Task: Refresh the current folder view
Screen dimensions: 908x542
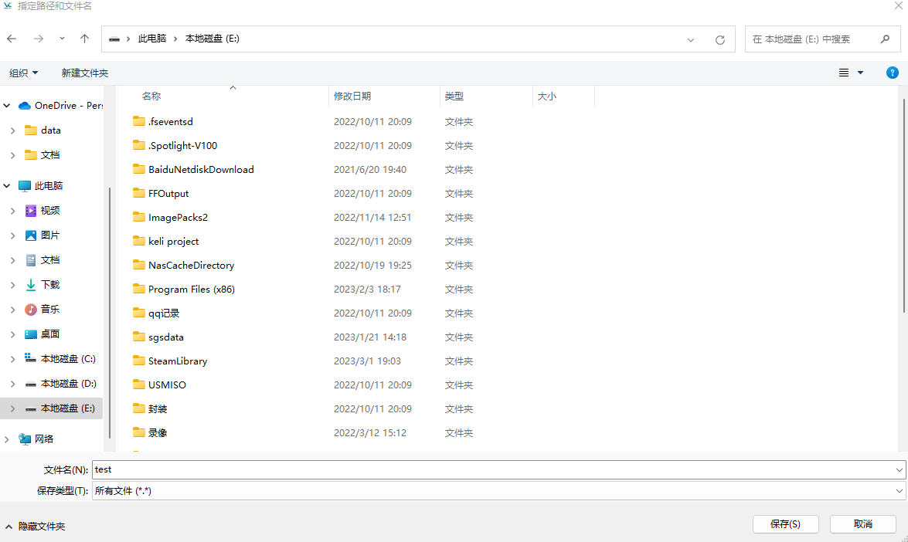Action: click(x=720, y=39)
